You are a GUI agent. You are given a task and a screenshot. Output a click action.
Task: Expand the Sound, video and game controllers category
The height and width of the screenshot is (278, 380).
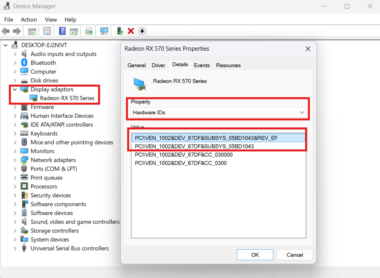[15, 222]
